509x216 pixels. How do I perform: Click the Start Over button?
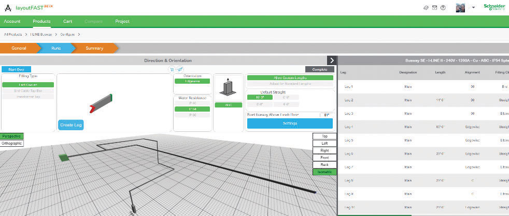pyautogui.click(x=16, y=69)
